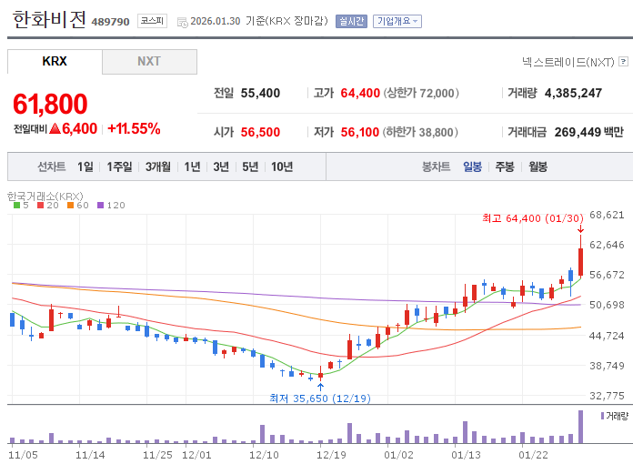
Task: Click the calendar icon before the date 2026.01.30
Action: (x=183, y=22)
